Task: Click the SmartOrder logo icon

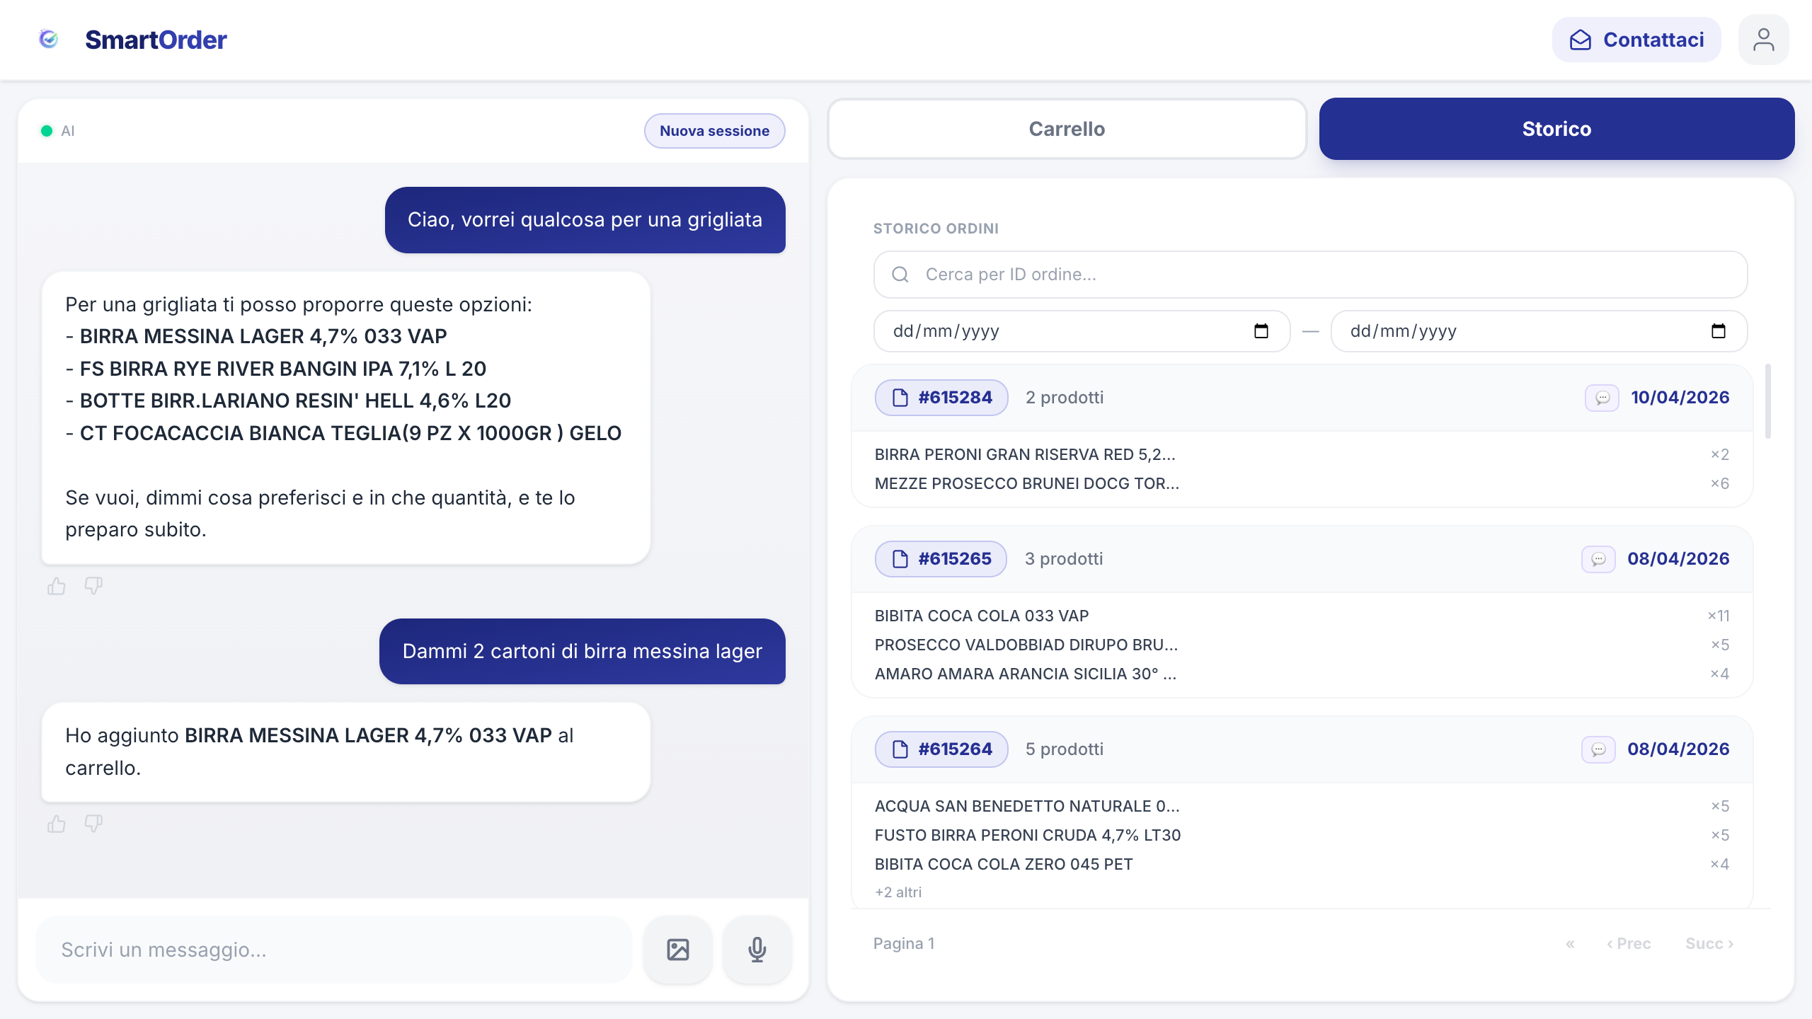Action: pos(48,39)
